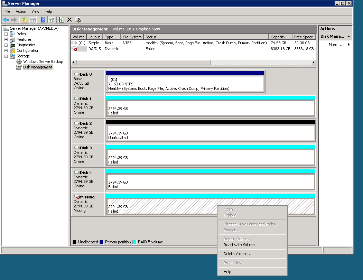Viewport: 363px width, 280px height.
Task: Select the Disk 1 header icon
Action: 77,99
